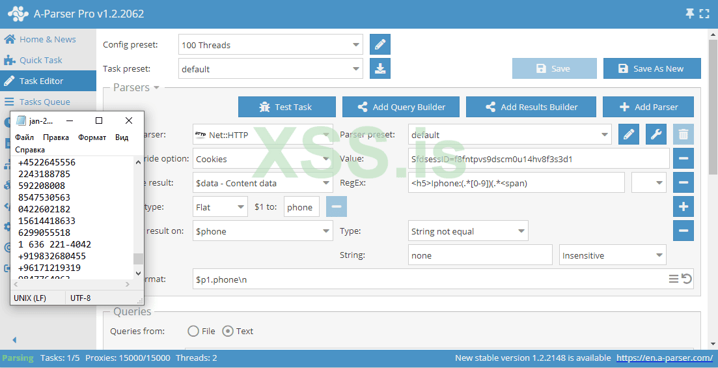Click Notepad line 1 636 221-4042

55,244
